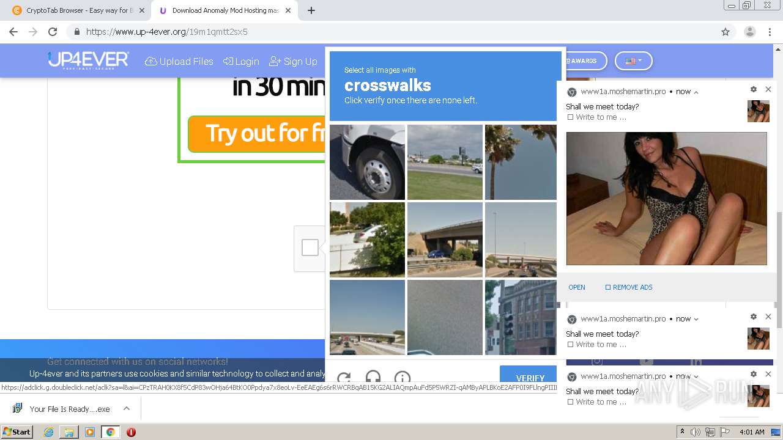Screen dimensions: 783x440
Task: Open the Chrome three-dot menu
Action: (770, 32)
